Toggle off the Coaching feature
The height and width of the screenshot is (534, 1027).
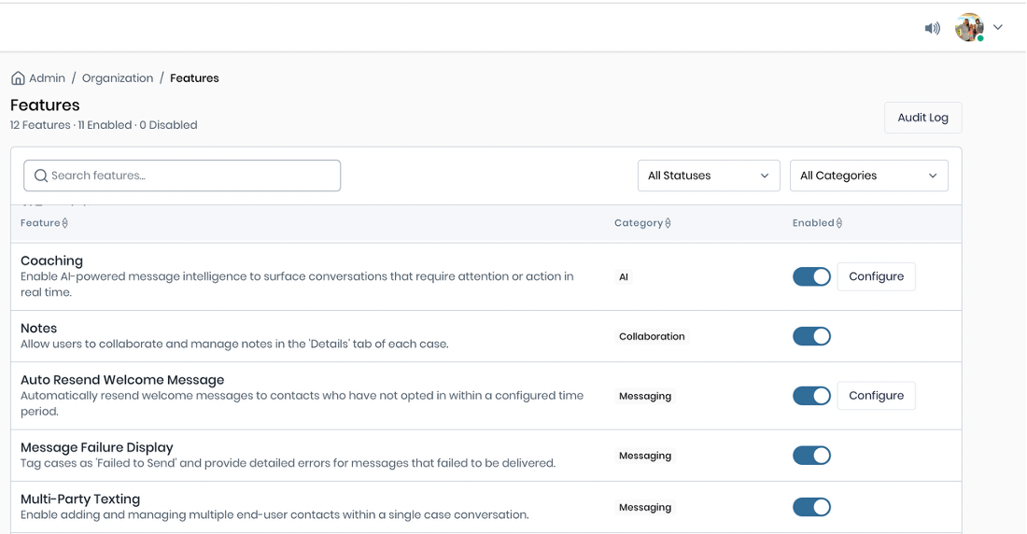811,276
